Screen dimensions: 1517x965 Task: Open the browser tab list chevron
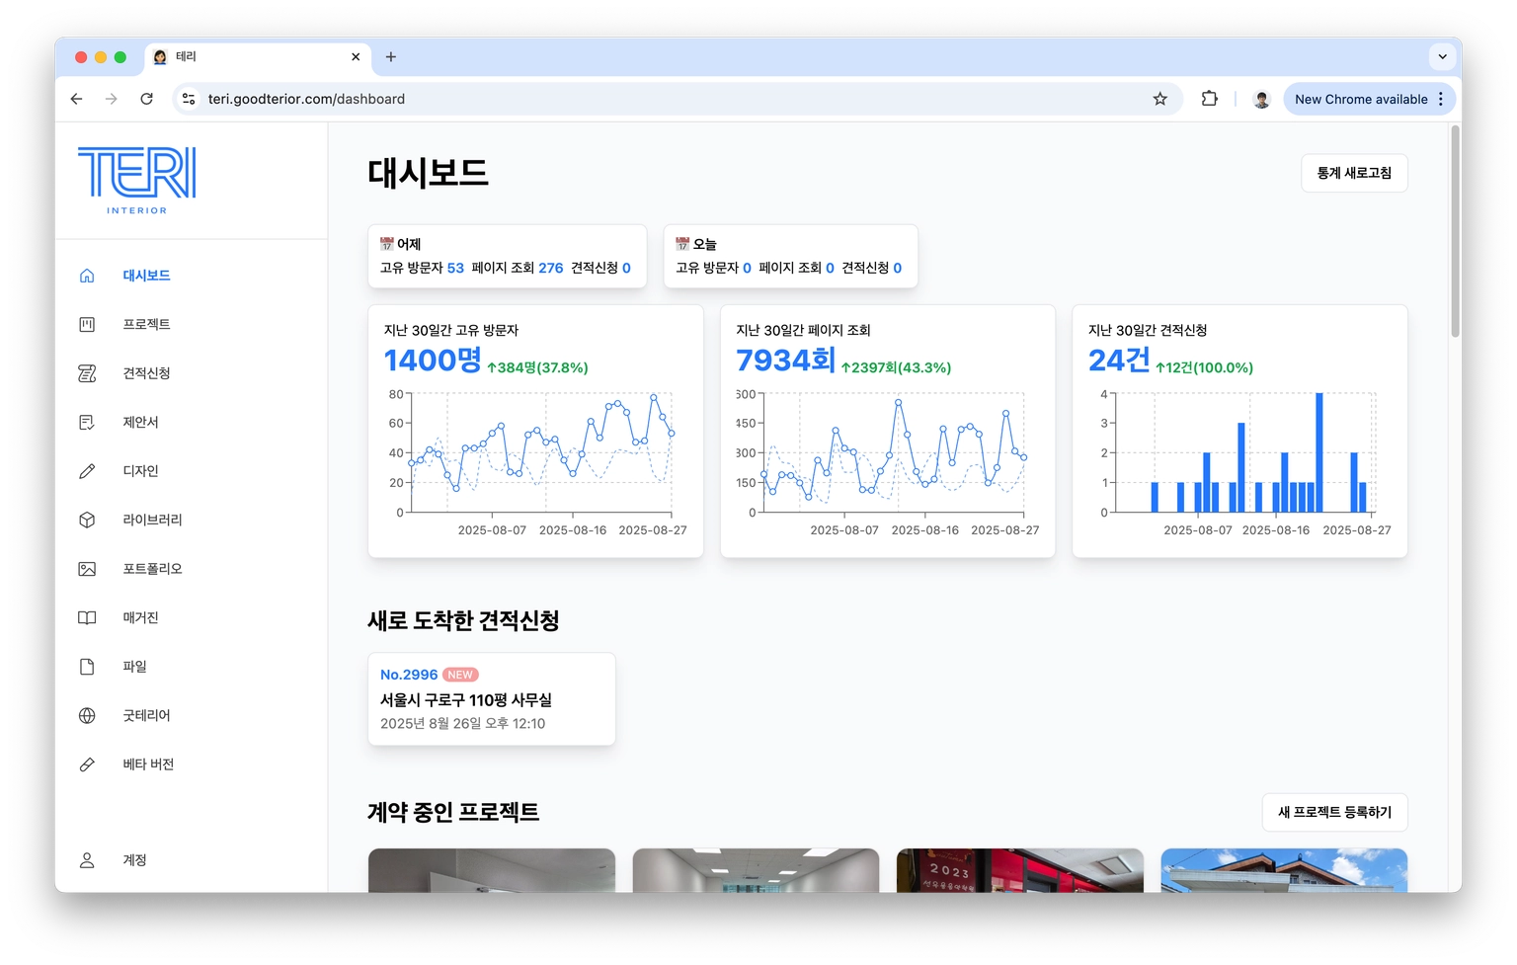pos(1442,56)
